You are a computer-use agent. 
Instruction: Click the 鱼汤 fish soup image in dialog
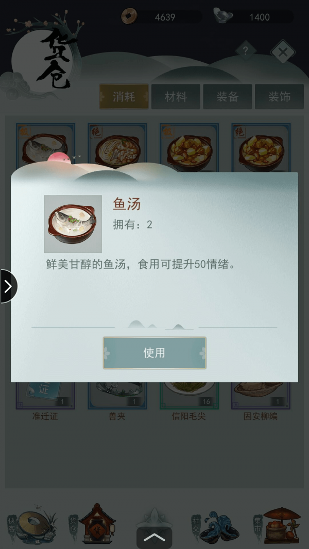73,224
